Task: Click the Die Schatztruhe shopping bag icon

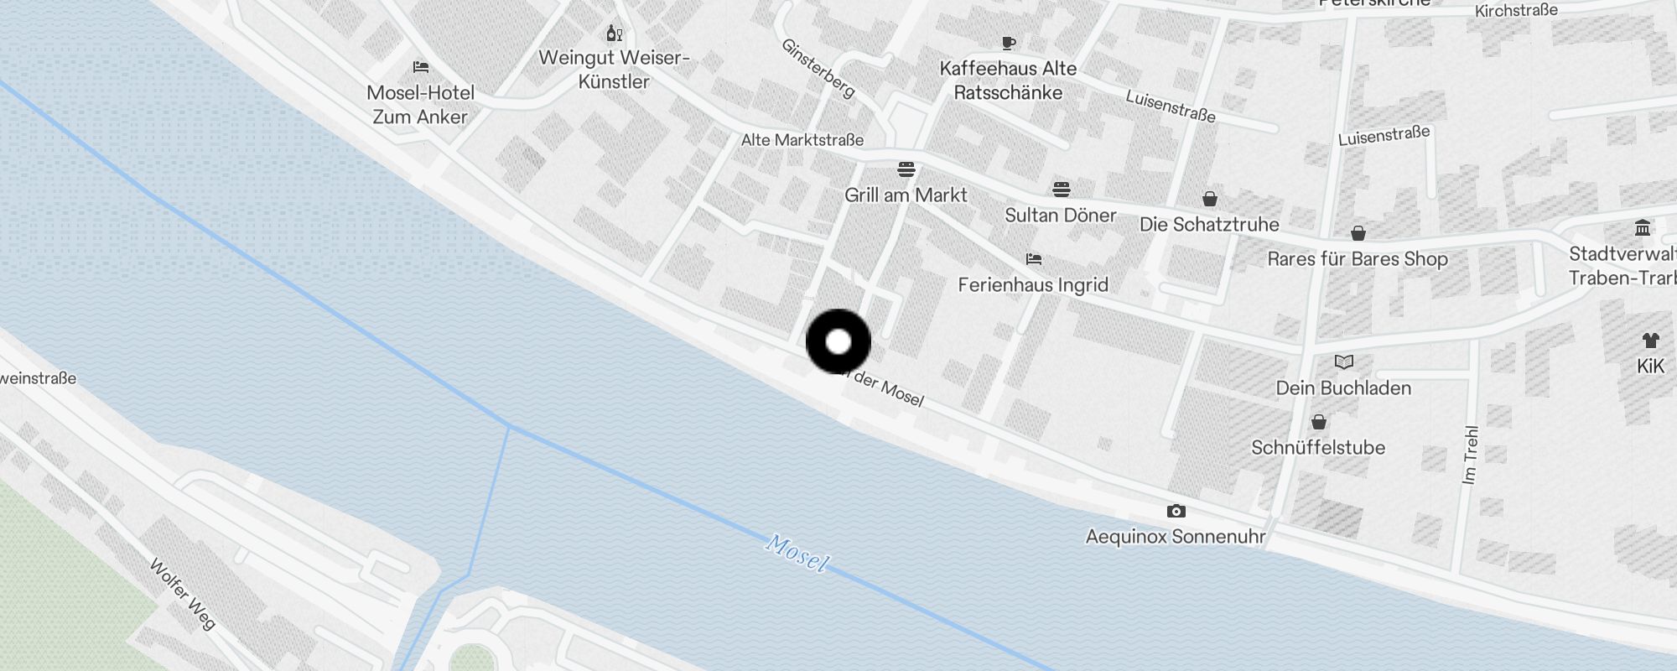Action: (1209, 199)
